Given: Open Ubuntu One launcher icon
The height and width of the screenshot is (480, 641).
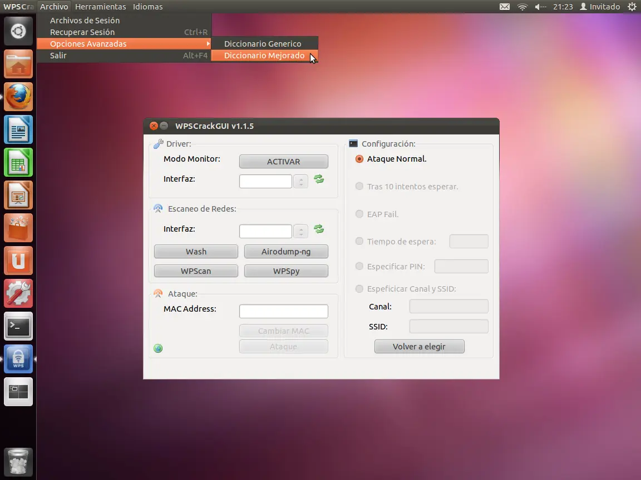Looking at the screenshot, I should (x=18, y=261).
